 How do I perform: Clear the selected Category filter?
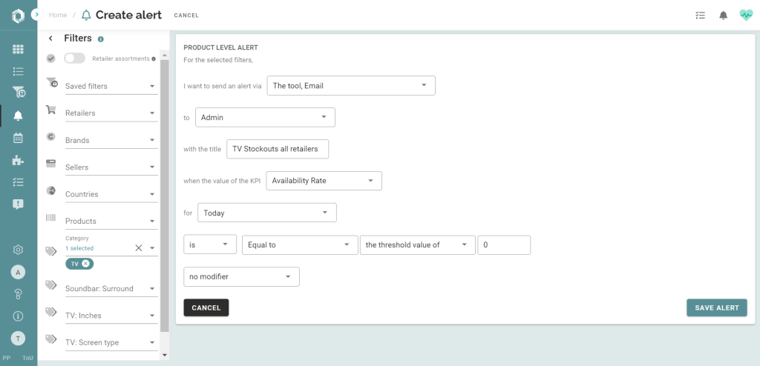point(138,248)
